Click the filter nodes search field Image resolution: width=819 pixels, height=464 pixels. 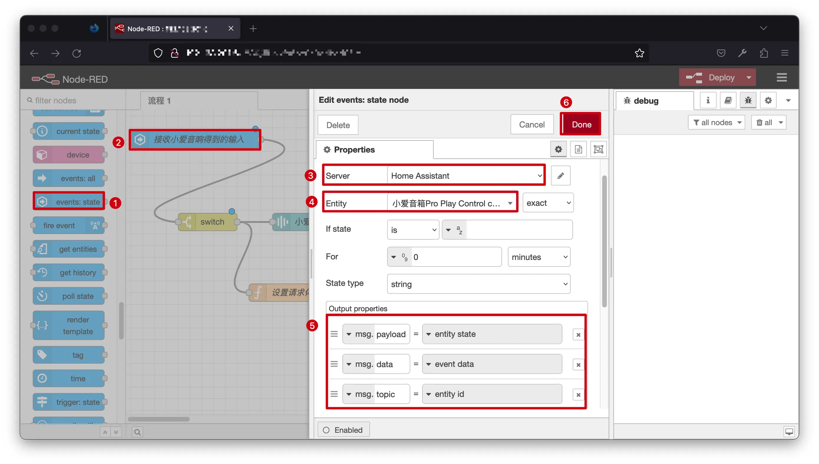(x=73, y=100)
